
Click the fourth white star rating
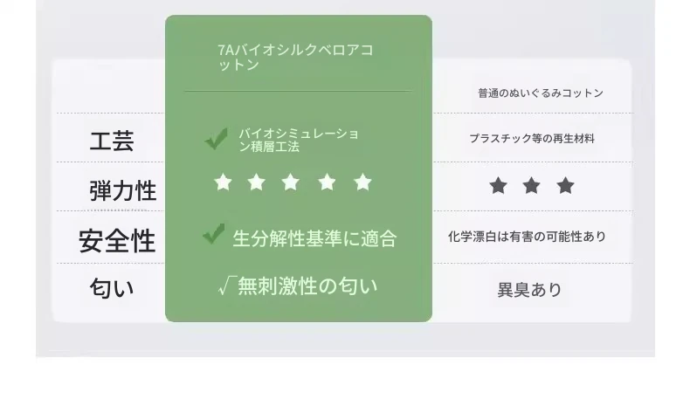[327, 182]
